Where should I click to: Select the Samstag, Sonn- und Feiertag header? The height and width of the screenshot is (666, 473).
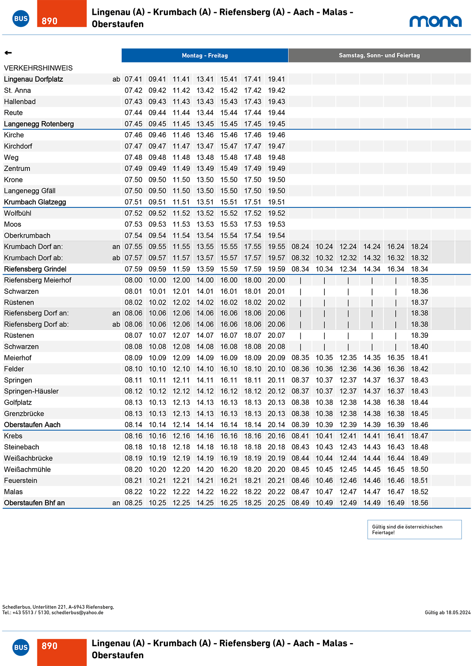(380, 55)
